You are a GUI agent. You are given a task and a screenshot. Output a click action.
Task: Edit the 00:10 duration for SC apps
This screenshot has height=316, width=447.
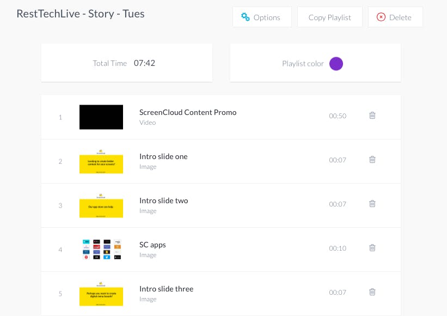coord(338,248)
